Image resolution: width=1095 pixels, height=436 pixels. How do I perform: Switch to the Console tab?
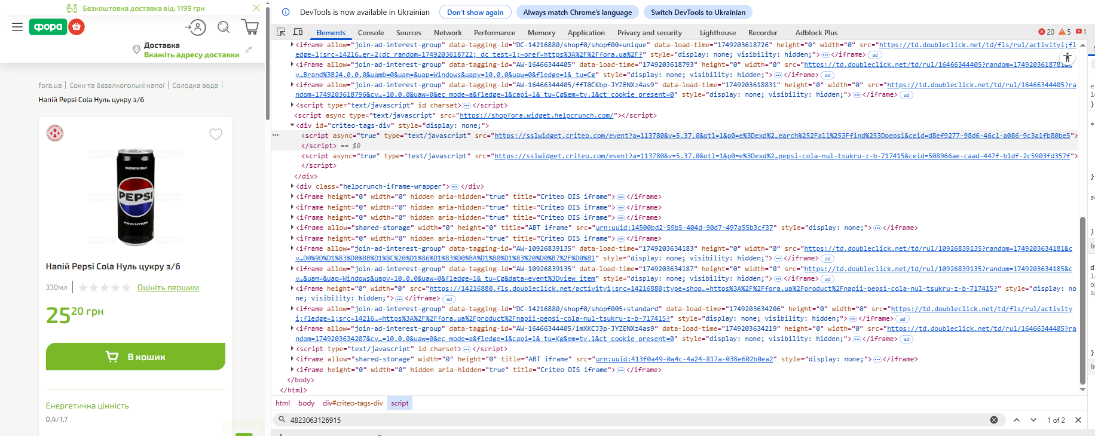tap(371, 33)
